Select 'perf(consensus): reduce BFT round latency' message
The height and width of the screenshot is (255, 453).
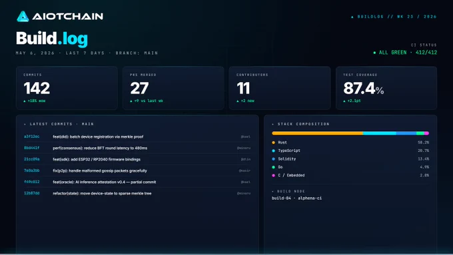(x=100, y=148)
